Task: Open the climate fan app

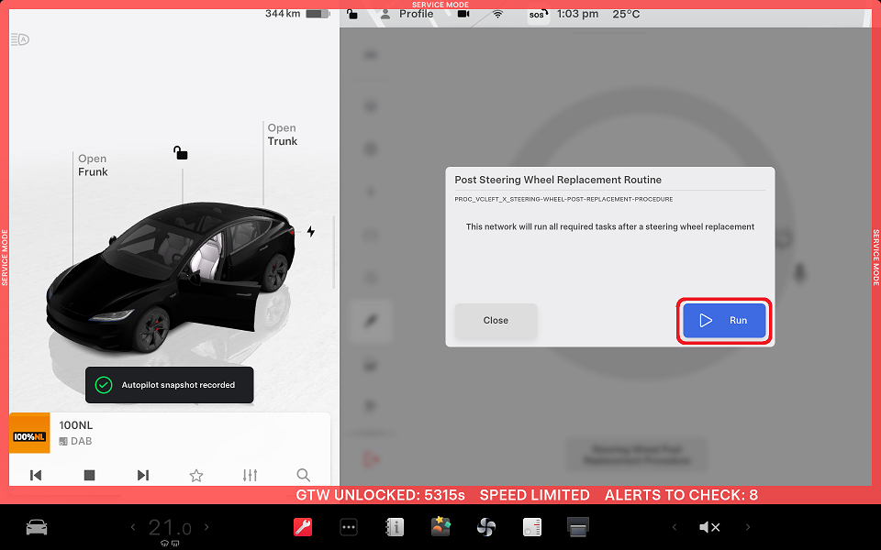Action: click(x=486, y=527)
